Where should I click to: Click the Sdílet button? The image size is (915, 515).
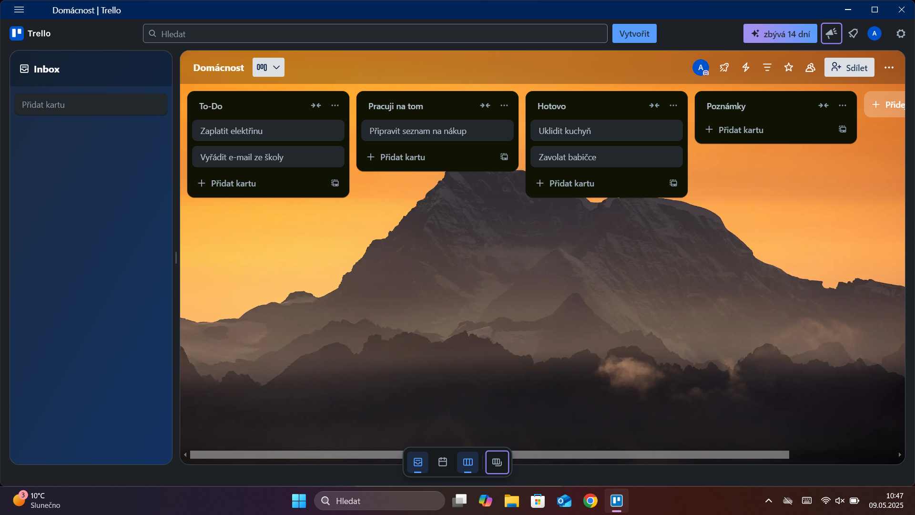tap(849, 67)
